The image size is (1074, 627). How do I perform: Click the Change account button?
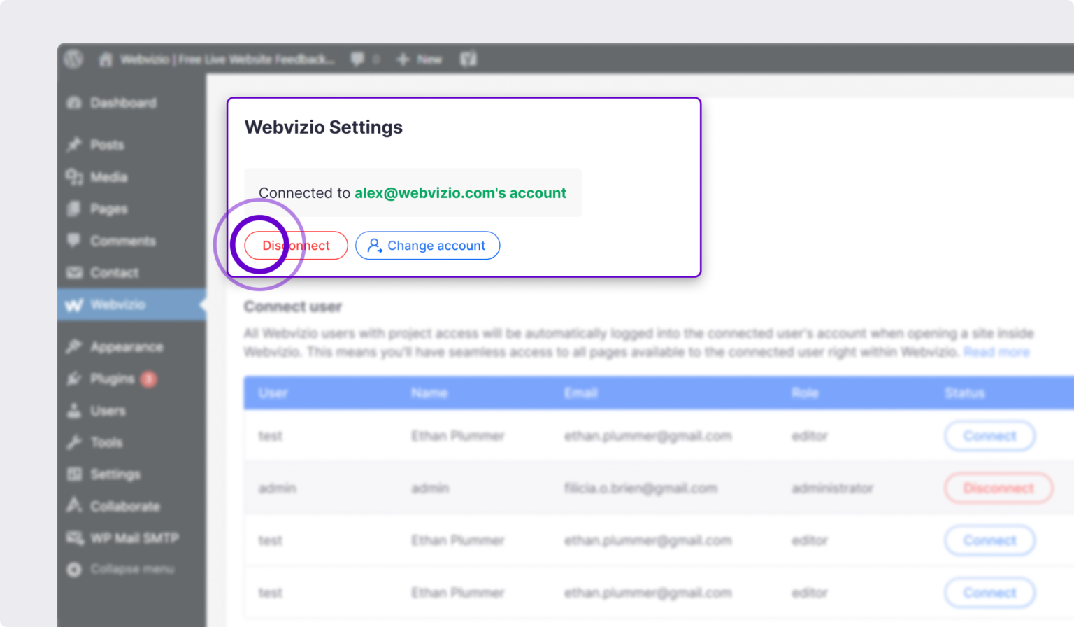427,245
